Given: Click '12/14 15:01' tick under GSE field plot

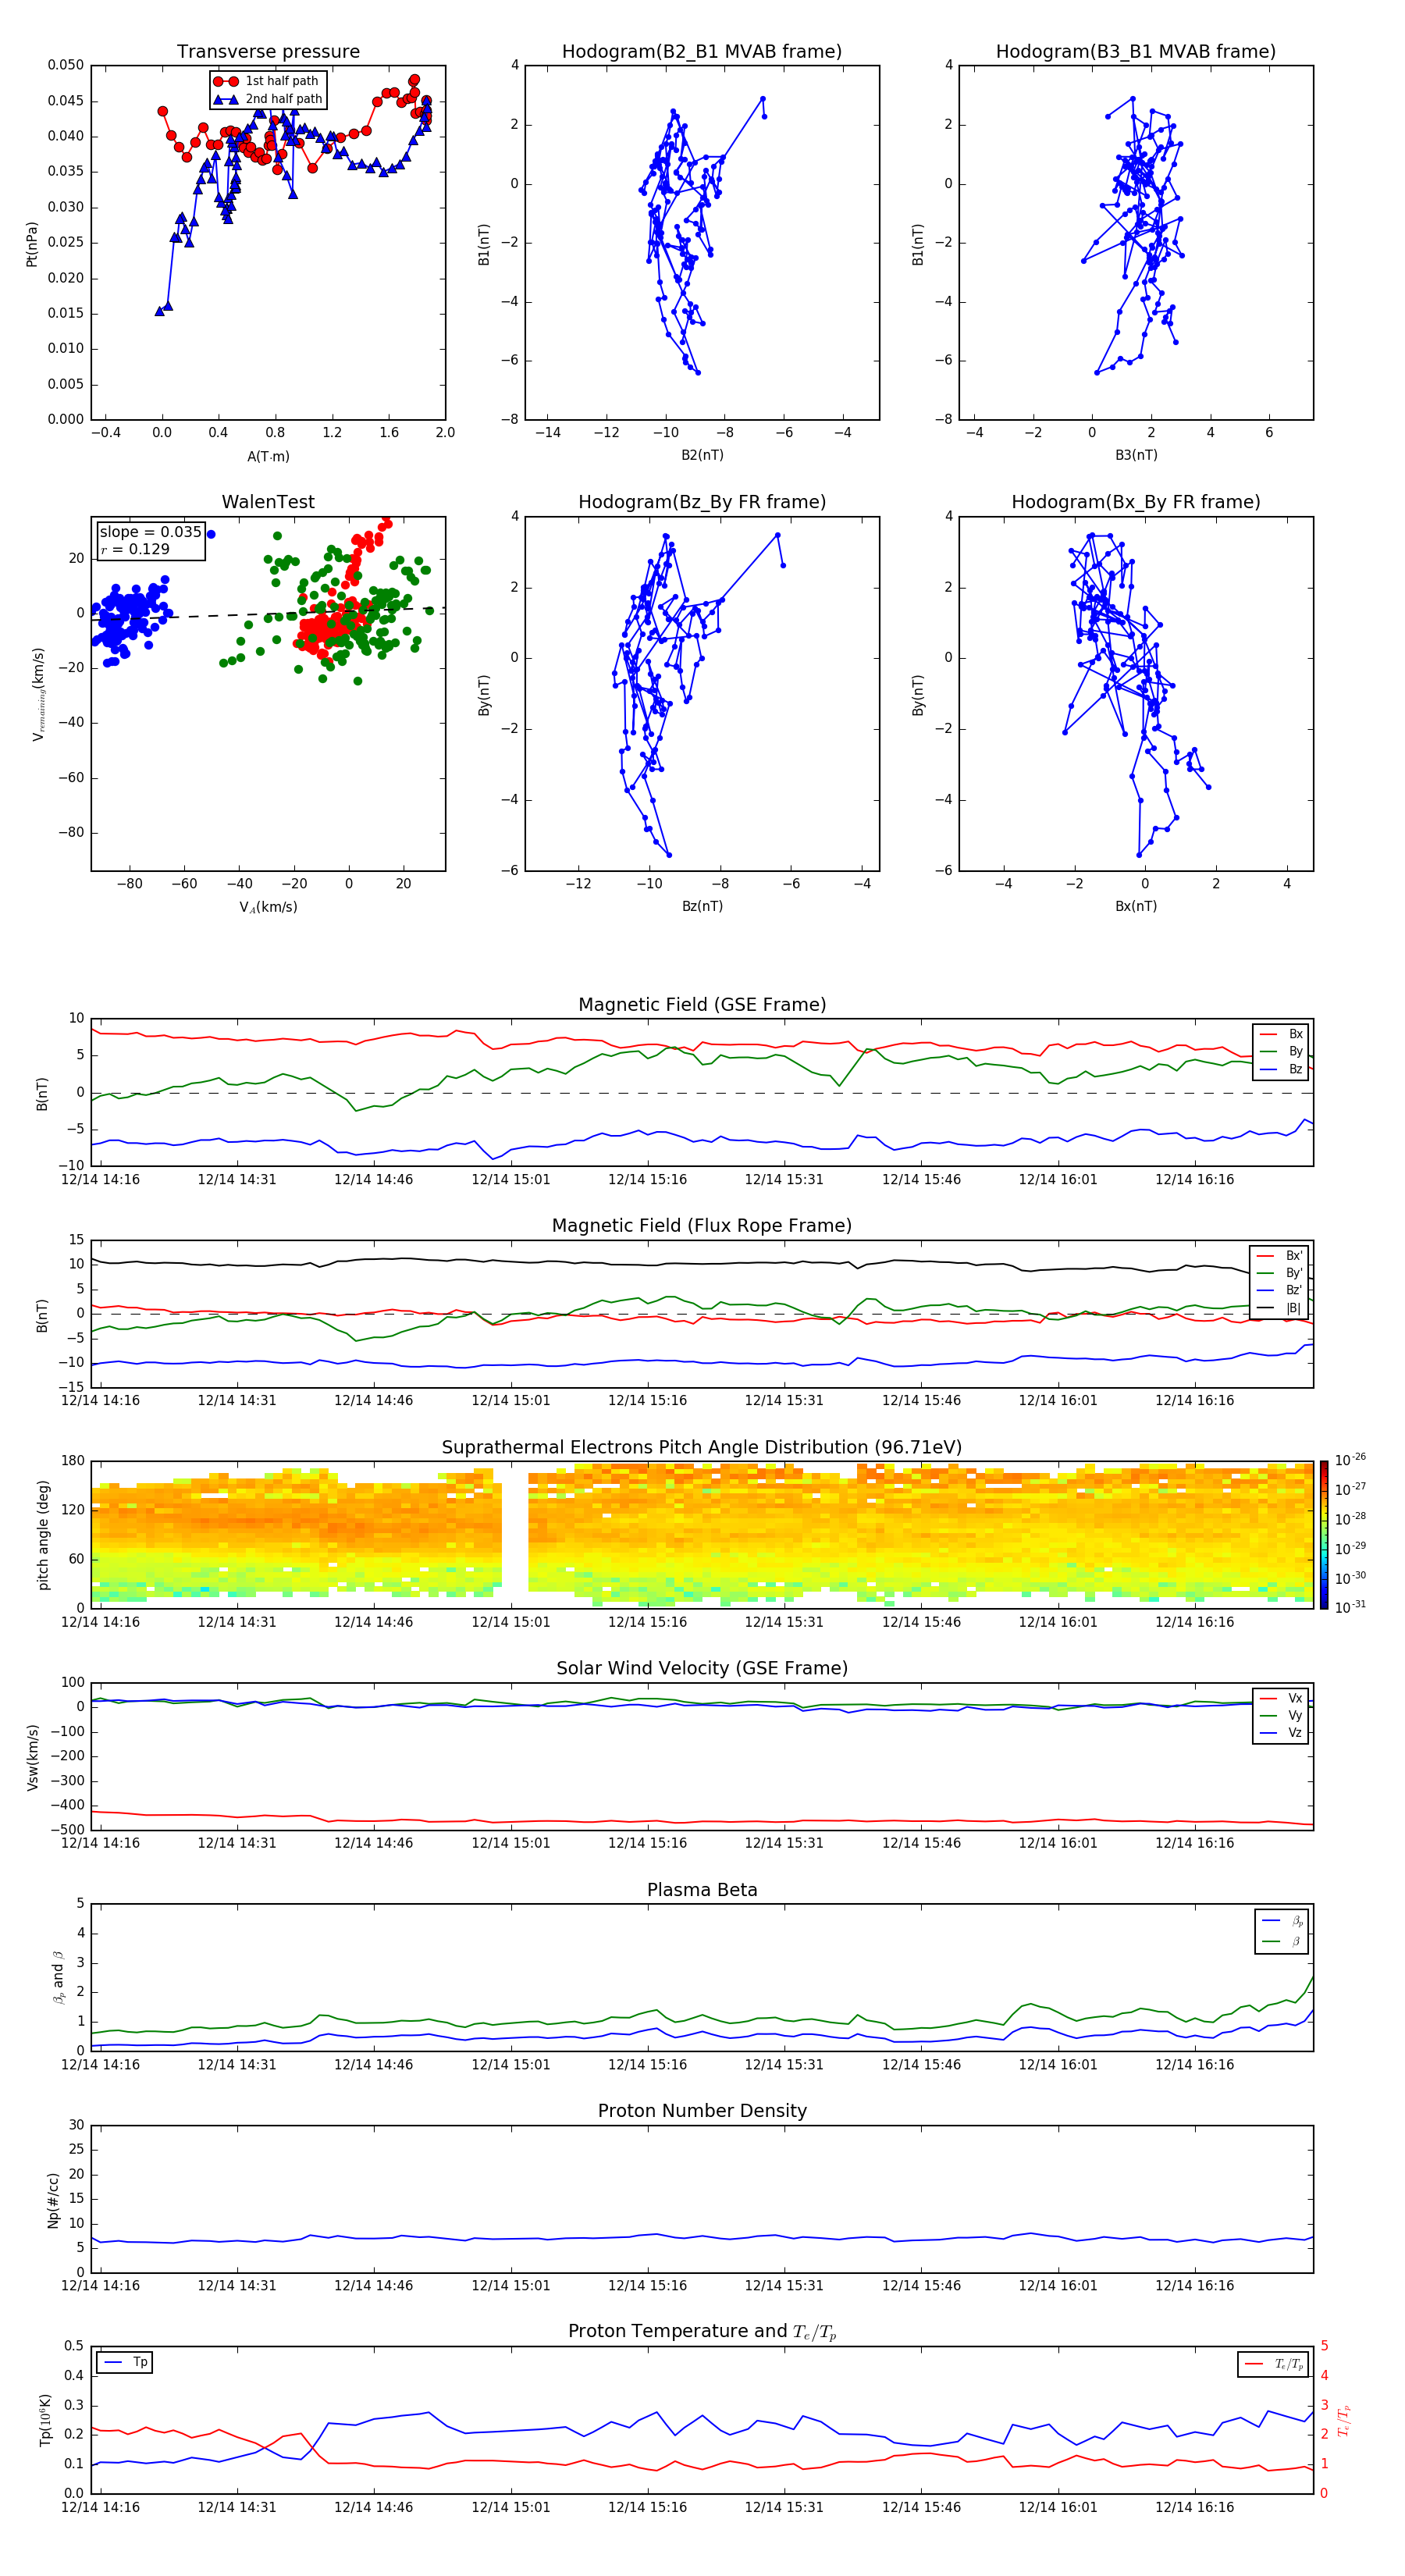Looking at the screenshot, I should (x=511, y=1180).
